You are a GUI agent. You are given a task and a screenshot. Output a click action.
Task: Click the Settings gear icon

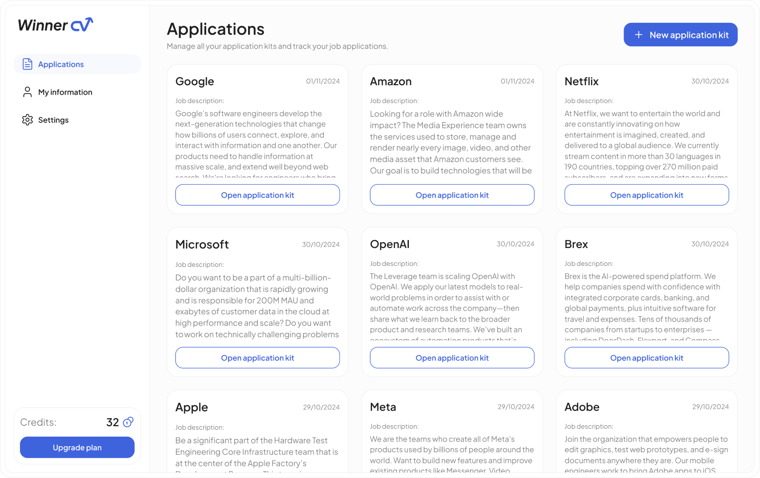click(27, 120)
